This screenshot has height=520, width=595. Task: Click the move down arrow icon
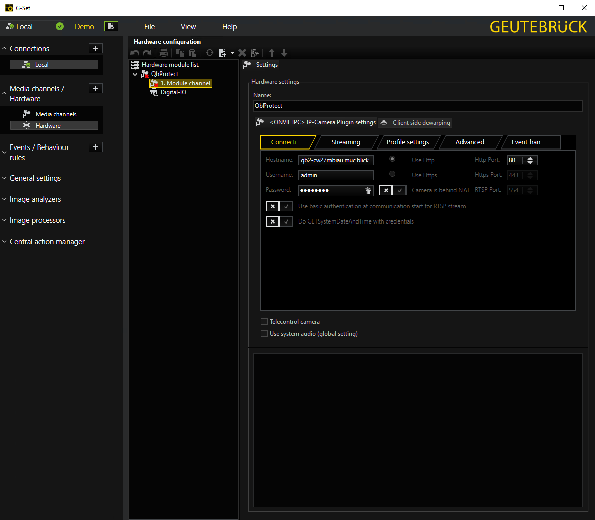click(284, 53)
